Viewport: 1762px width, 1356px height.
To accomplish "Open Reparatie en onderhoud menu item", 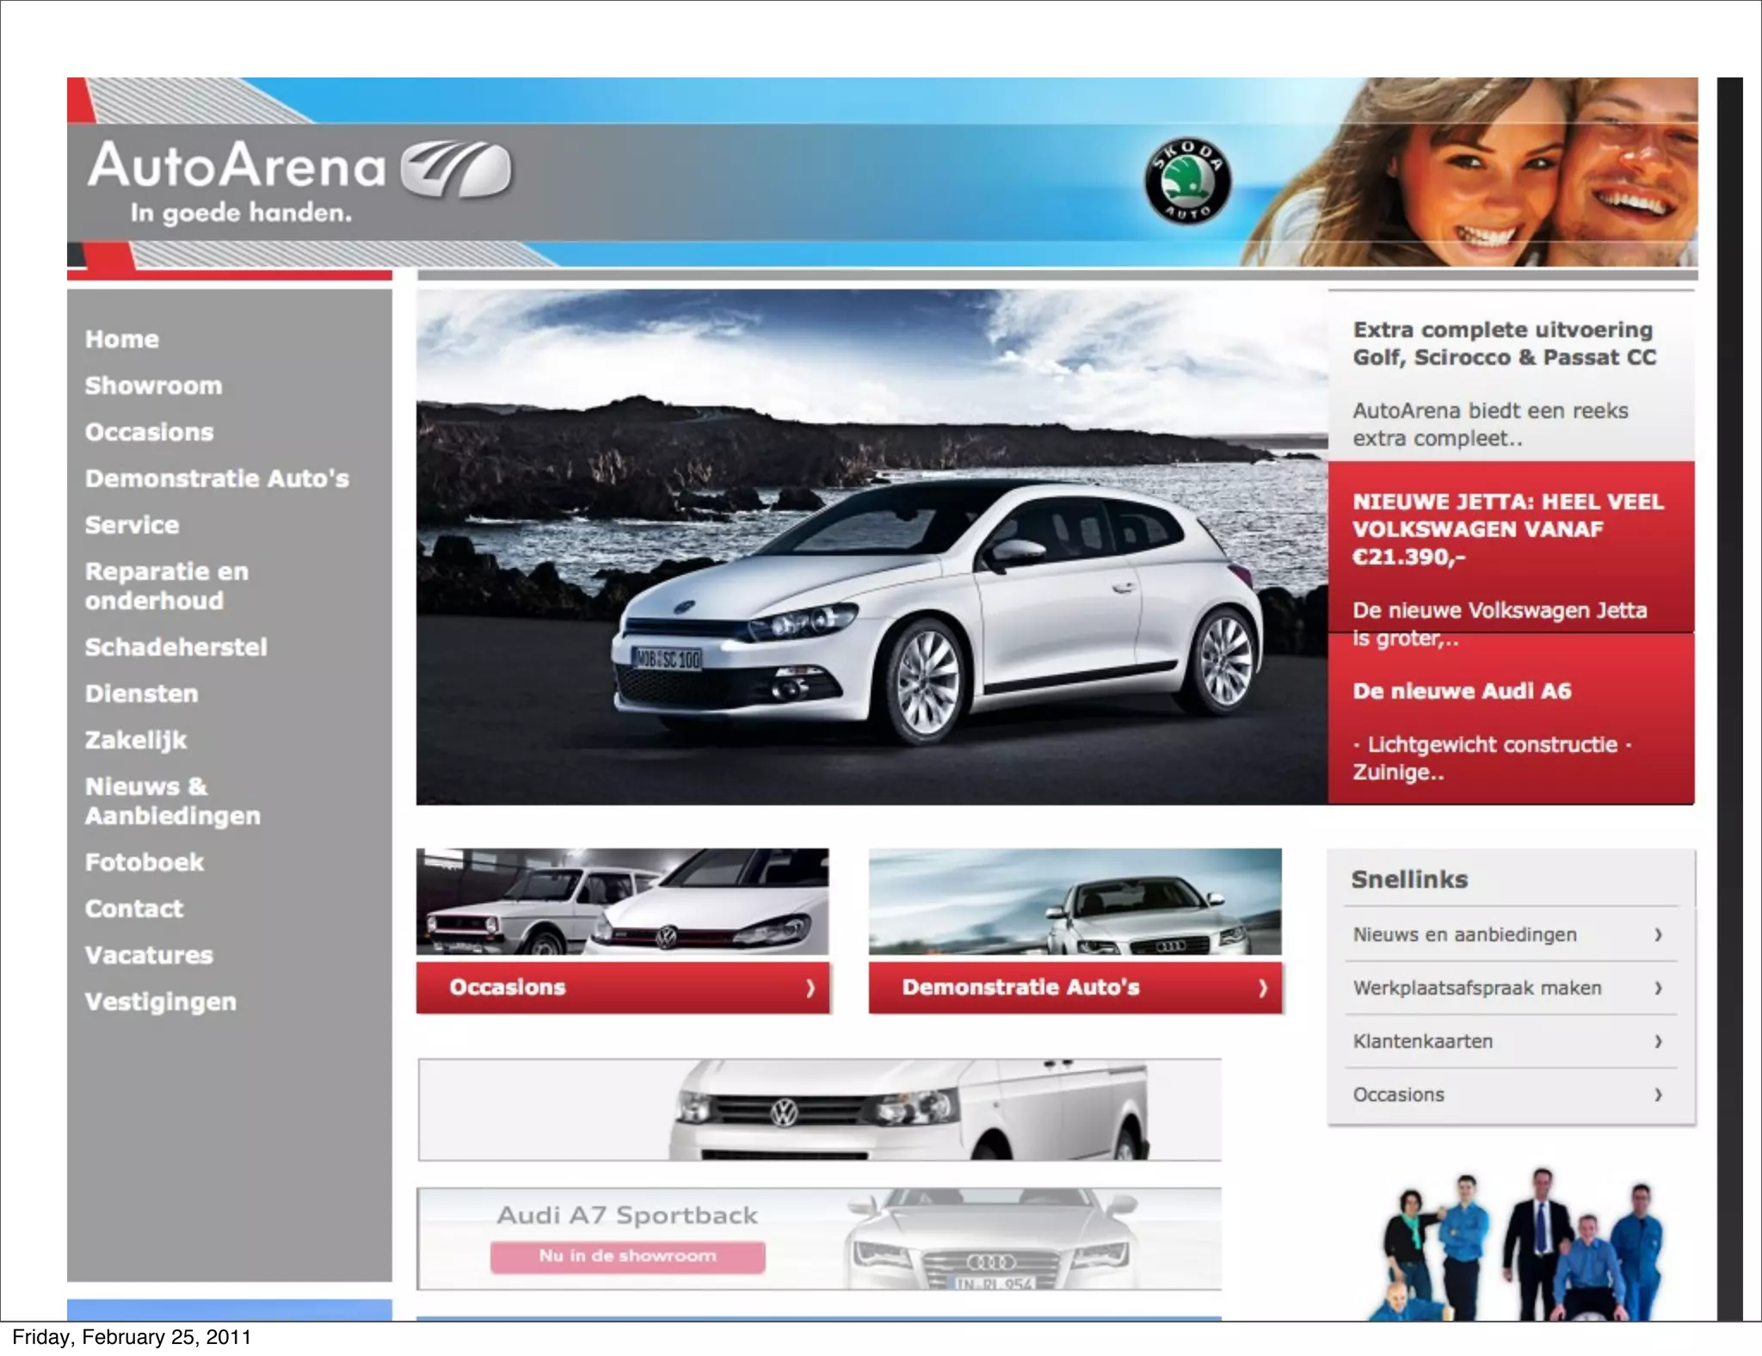I will [x=167, y=586].
